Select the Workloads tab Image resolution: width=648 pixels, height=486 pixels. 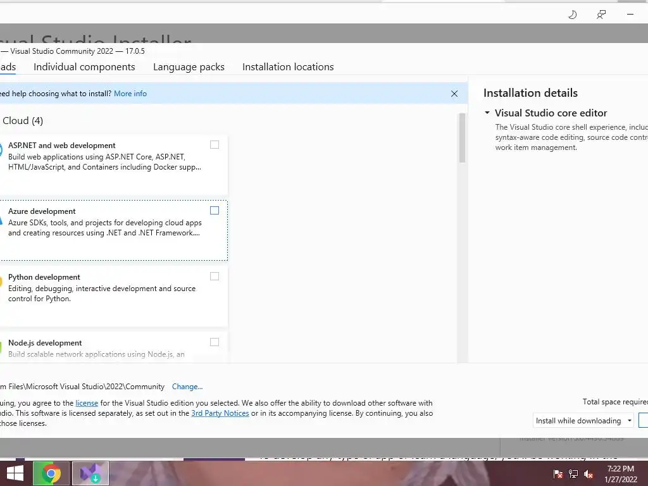[8, 67]
